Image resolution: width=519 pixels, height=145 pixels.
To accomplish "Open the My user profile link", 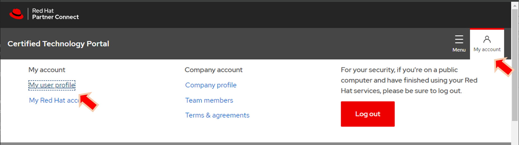I will click(x=52, y=85).
